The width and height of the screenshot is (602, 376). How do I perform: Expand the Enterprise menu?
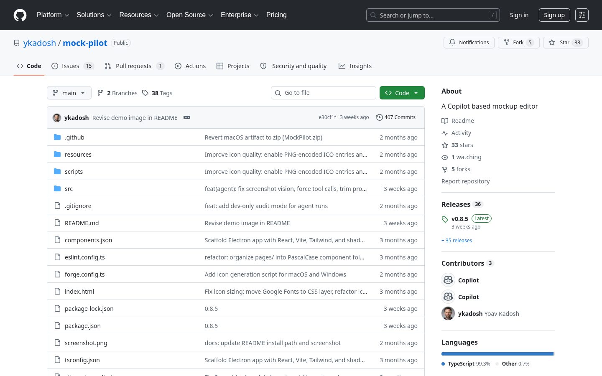tap(240, 15)
